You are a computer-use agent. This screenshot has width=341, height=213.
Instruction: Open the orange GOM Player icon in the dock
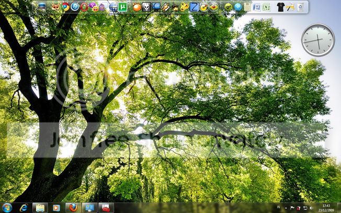click(x=137, y=7)
